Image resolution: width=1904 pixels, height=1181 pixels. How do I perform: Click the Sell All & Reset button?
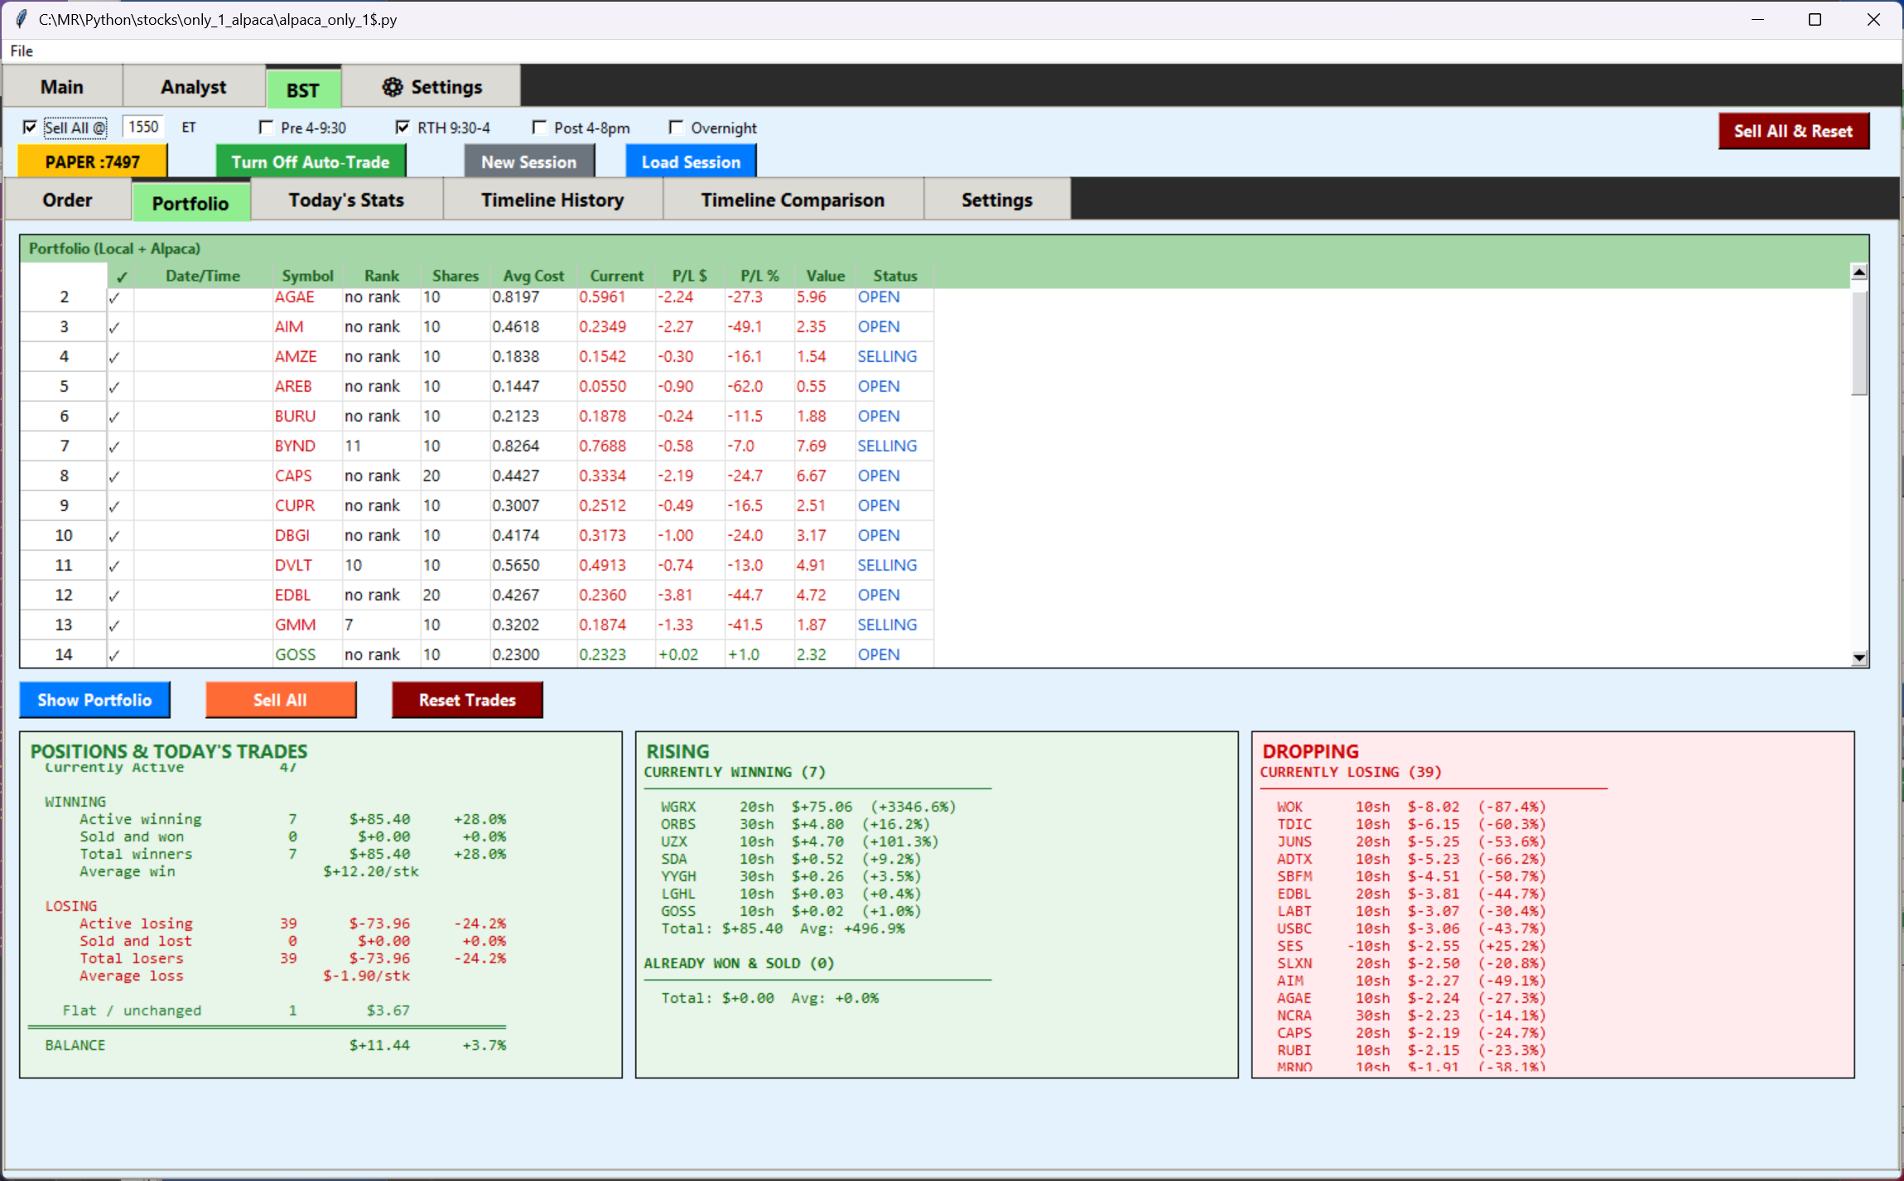pos(1793,131)
